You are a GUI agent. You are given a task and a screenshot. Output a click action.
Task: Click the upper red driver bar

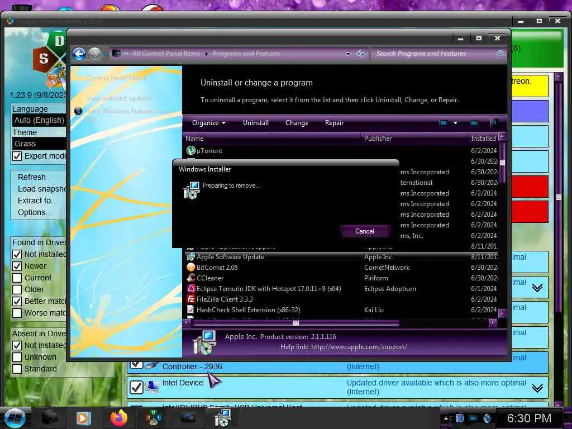pos(530,187)
